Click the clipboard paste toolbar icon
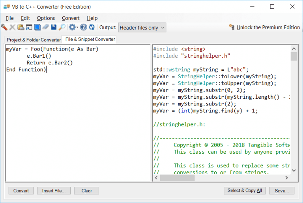 [x=21, y=27]
